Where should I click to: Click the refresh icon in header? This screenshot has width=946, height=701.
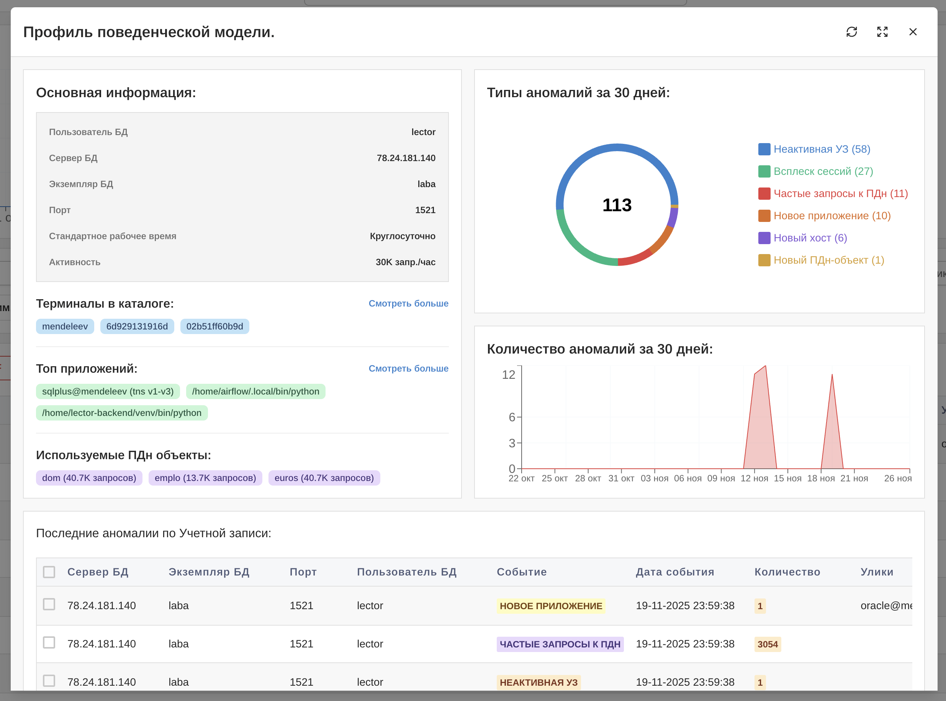[x=851, y=32]
